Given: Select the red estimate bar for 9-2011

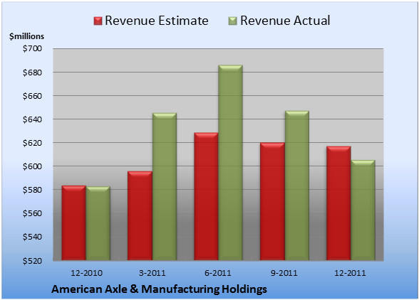Looking at the screenshot, I should point(272,201).
